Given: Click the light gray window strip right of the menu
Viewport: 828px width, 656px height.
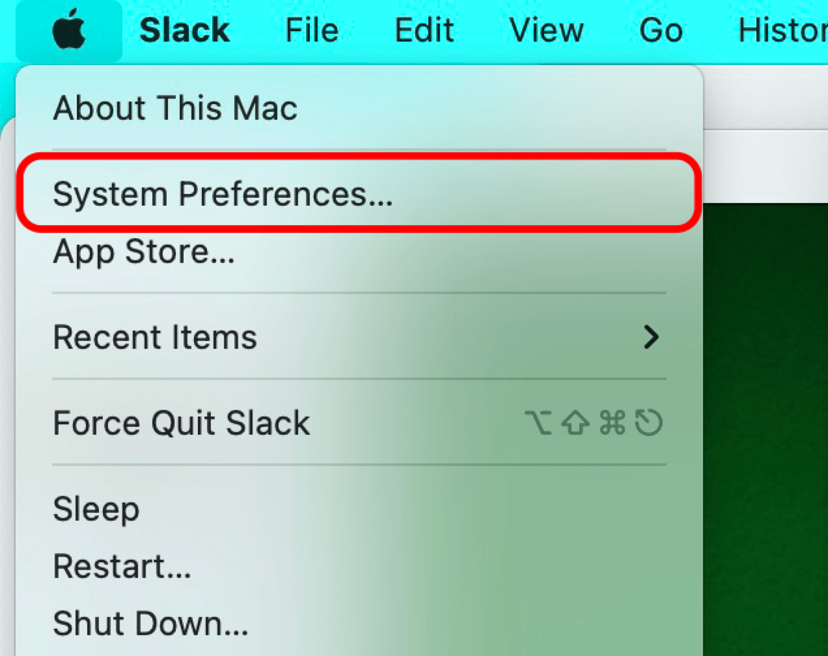Looking at the screenshot, I should pyautogui.click(x=765, y=165).
